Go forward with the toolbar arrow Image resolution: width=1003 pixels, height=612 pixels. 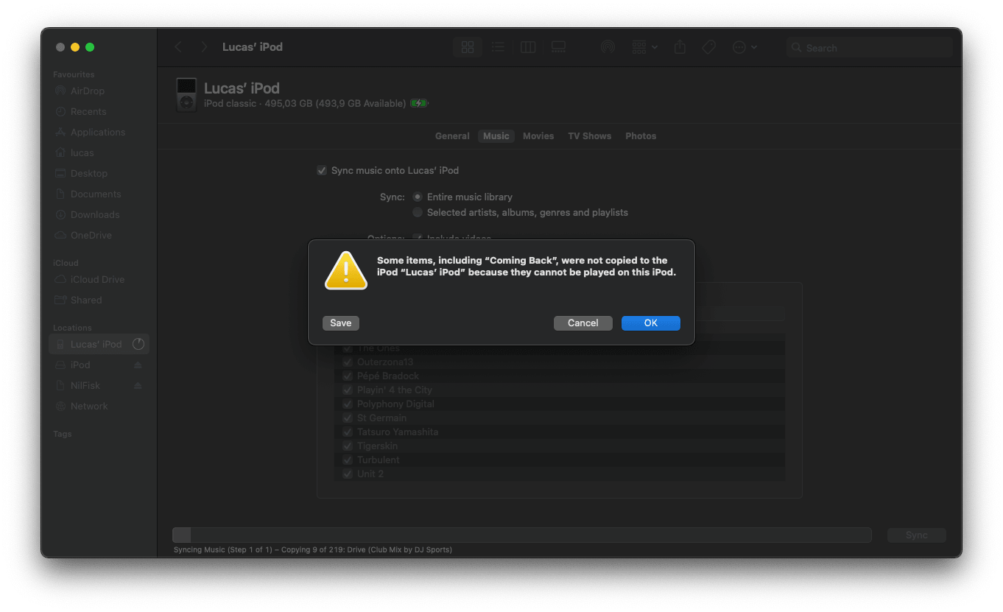[204, 47]
